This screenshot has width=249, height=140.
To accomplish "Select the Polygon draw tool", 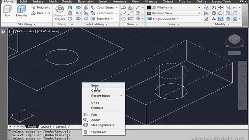I will pyautogui.click(x=124, y=19).
